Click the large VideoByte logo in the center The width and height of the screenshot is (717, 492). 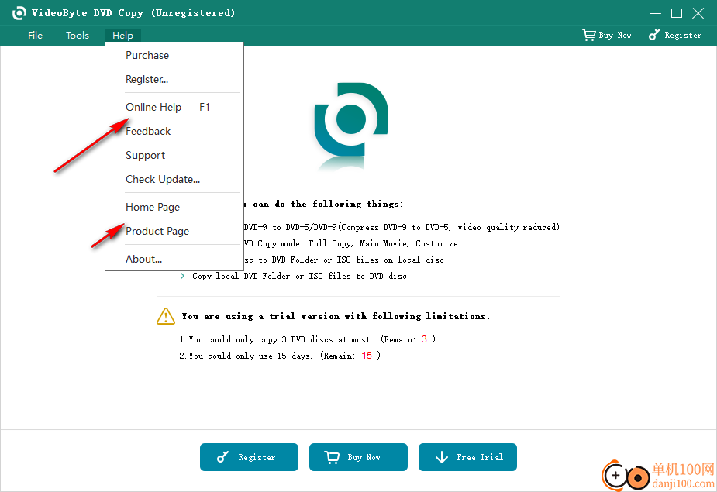point(350,121)
